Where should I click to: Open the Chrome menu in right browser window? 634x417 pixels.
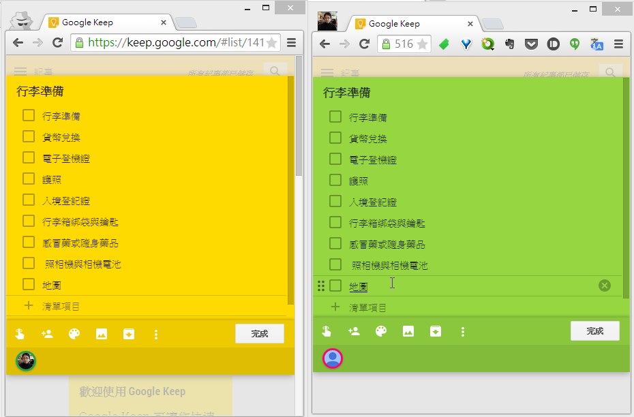pos(618,44)
